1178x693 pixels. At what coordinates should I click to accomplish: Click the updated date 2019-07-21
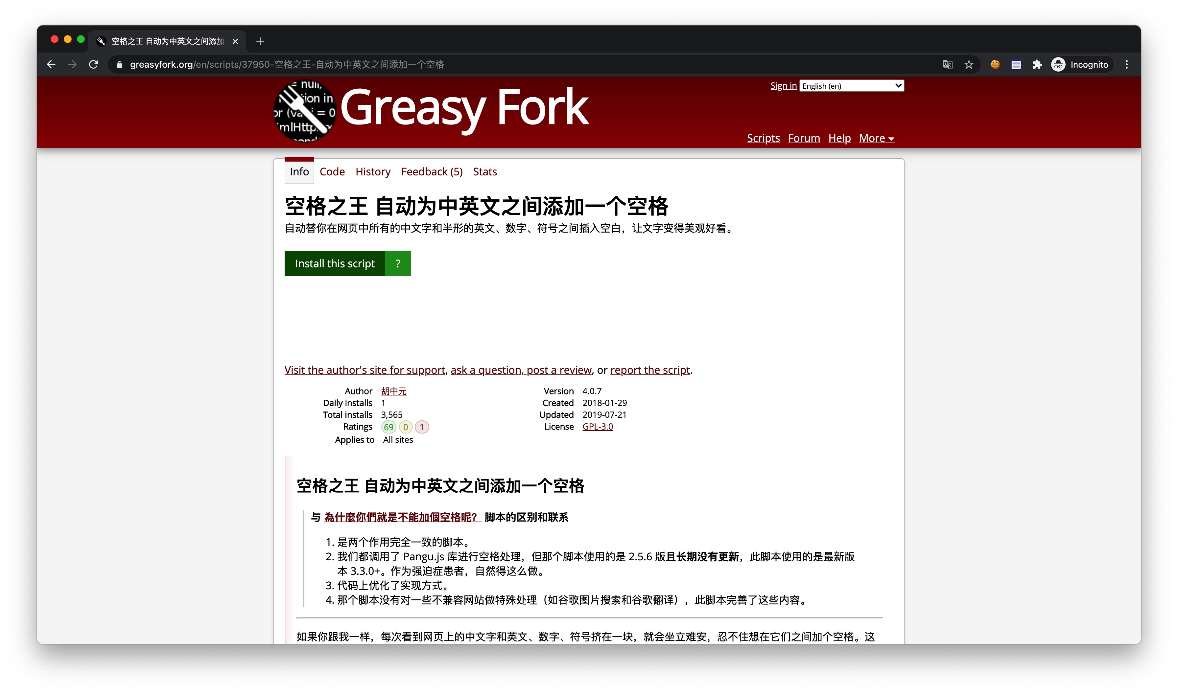click(604, 415)
